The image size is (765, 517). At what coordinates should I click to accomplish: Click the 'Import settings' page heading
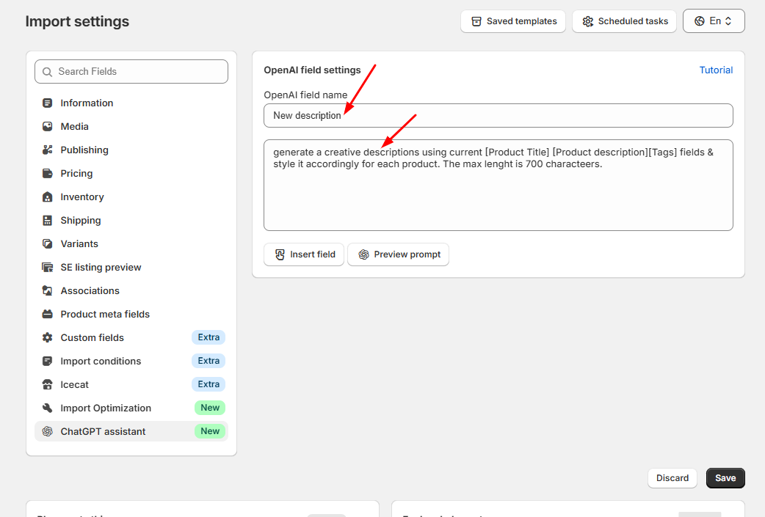(77, 21)
